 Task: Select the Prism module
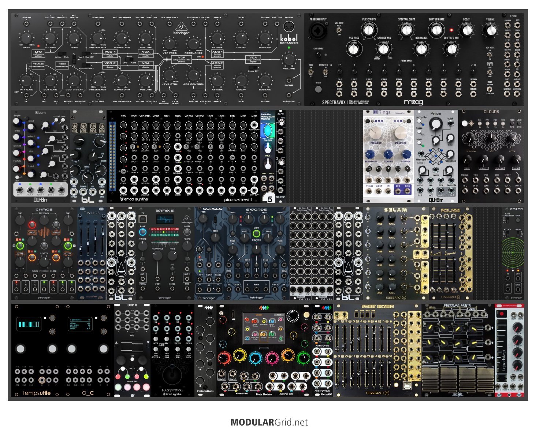(436, 156)
